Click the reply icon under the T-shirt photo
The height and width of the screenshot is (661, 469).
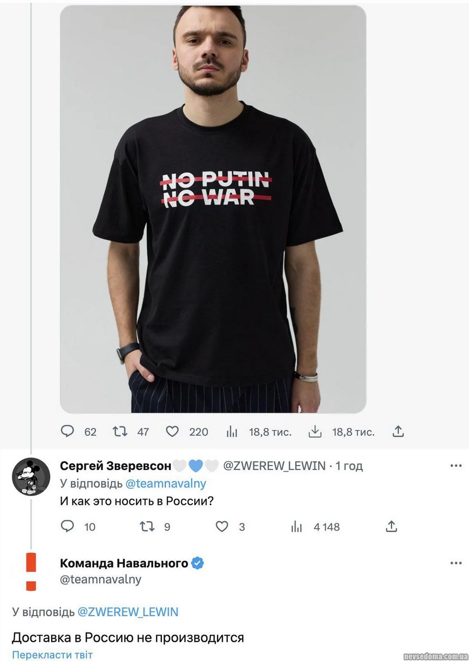pos(68,431)
